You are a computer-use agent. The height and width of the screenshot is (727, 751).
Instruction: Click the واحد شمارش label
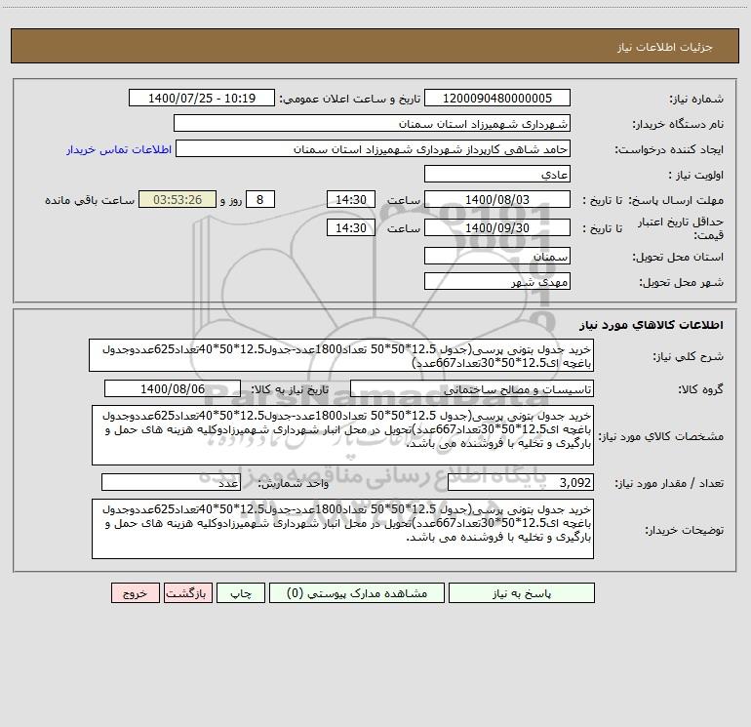click(294, 484)
